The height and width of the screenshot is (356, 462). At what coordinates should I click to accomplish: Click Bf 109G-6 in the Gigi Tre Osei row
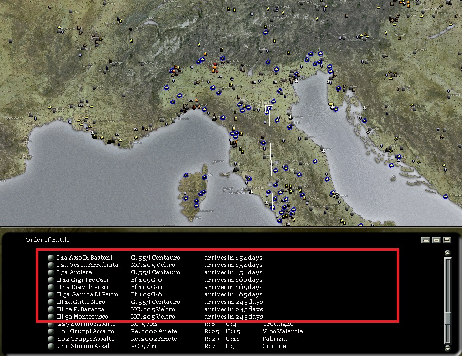click(146, 280)
